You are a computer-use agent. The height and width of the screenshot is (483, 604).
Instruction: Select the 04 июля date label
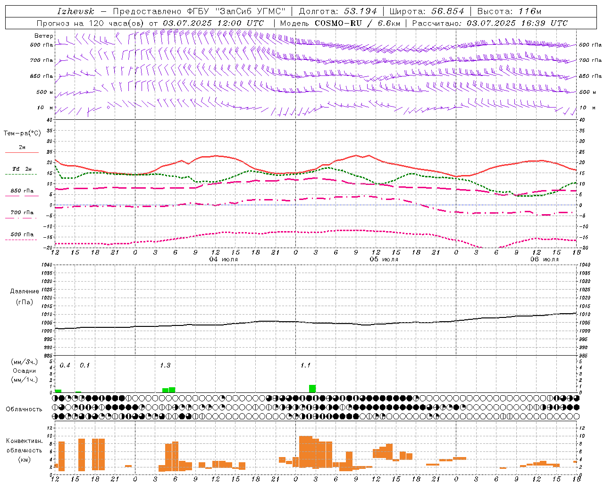click(224, 259)
